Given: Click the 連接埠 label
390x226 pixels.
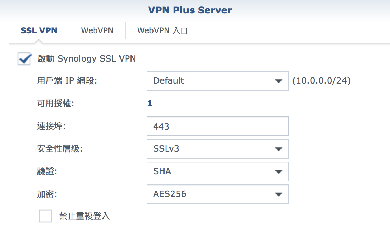Looking at the screenshot, I should (x=52, y=126).
